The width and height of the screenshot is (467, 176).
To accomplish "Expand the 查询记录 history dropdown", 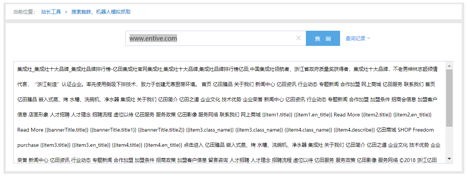I will (358, 38).
